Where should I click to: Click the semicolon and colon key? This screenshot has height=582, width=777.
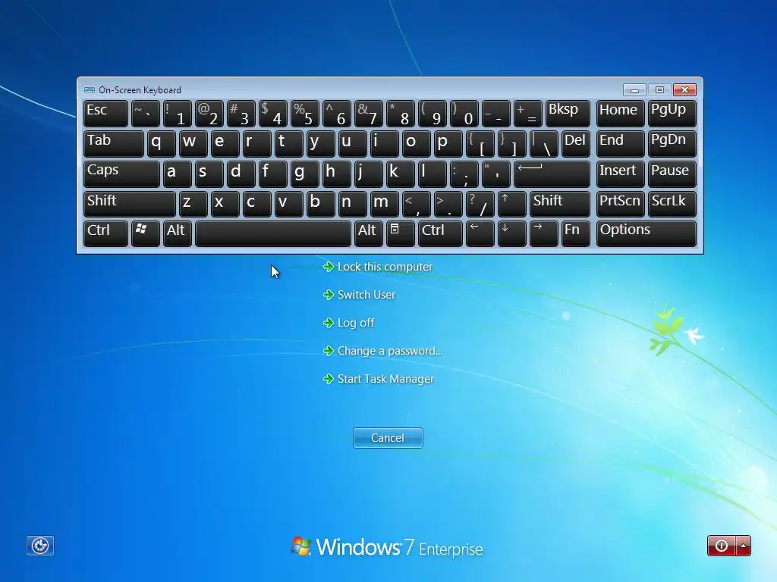coord(464,174)
